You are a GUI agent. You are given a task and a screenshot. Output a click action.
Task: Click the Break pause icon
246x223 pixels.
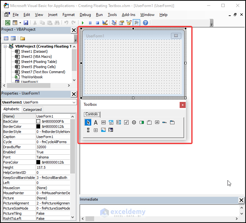click(90, 23)
